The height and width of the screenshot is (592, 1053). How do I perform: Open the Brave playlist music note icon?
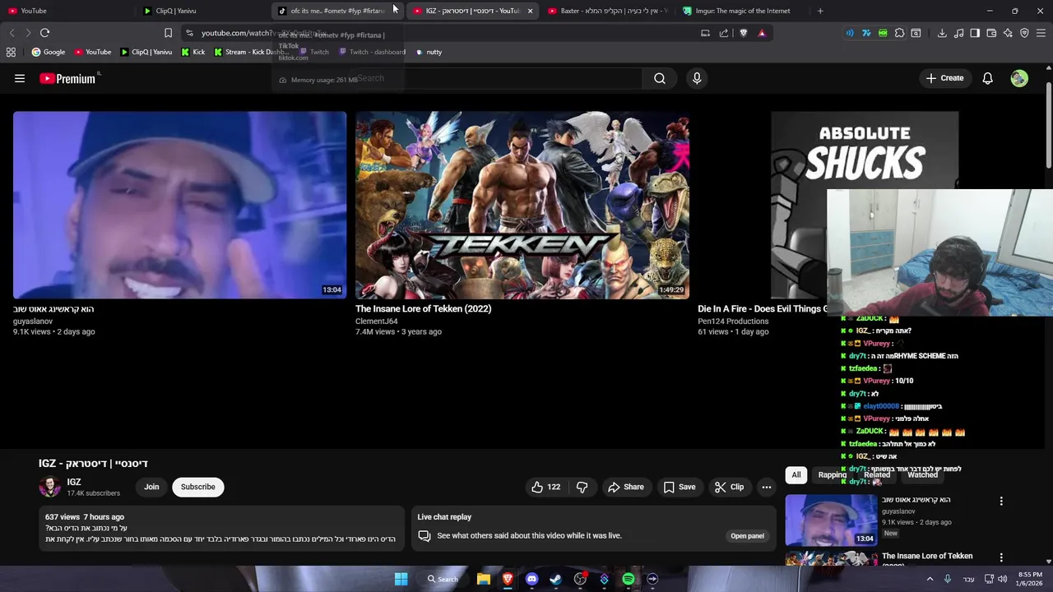[x=958, y=33]
